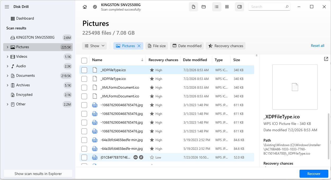
Task: Open the Recovery chances filter
Action: coord(226,46)
